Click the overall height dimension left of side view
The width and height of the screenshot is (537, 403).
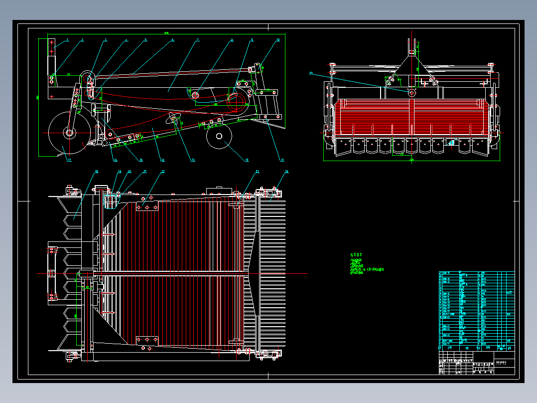pos(38,97)
